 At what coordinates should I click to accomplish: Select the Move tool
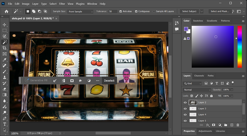pyautogui.click(x=4, y=25)
